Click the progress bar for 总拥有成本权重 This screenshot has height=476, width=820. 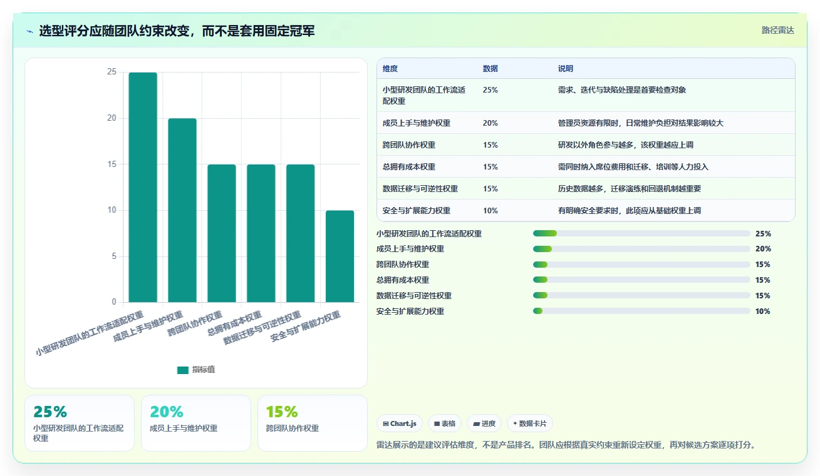[641, 280]
